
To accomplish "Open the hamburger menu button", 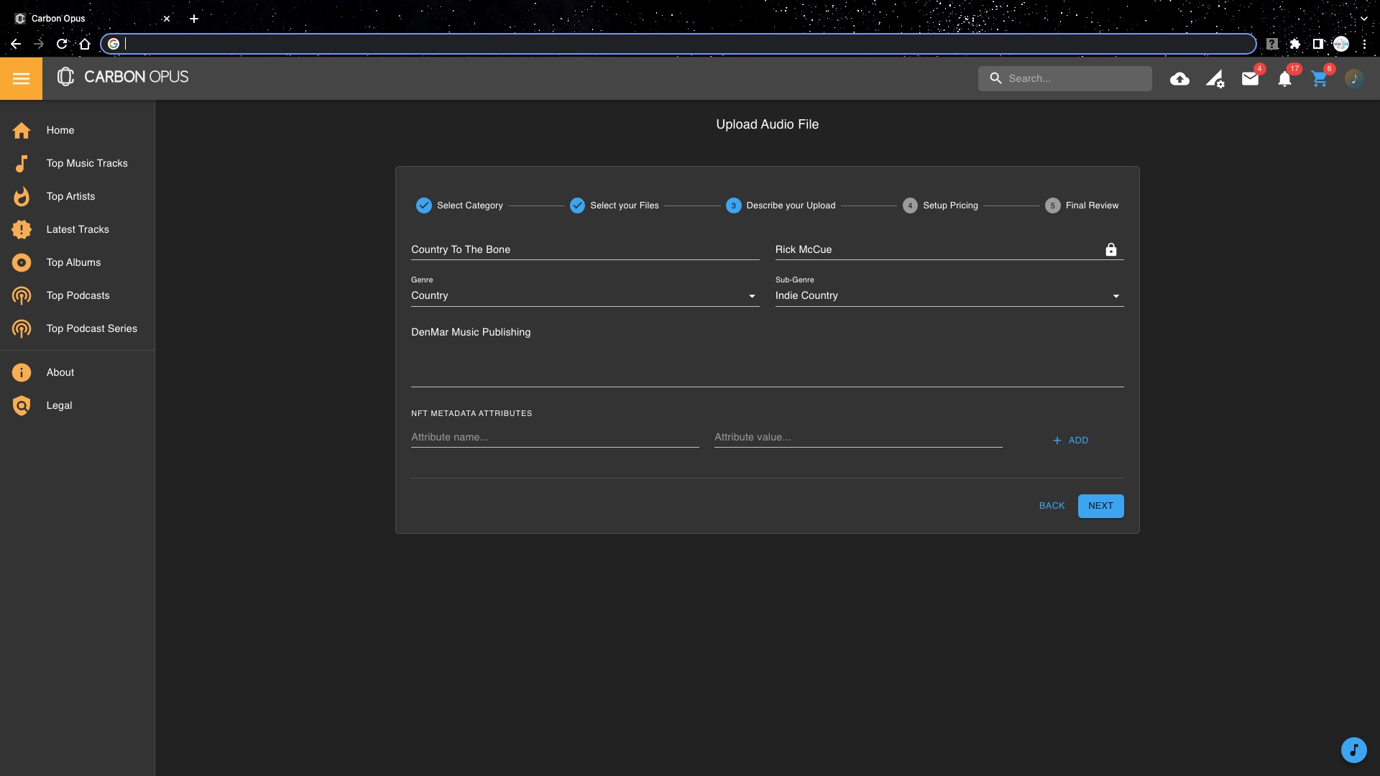I will coord(21,78).
